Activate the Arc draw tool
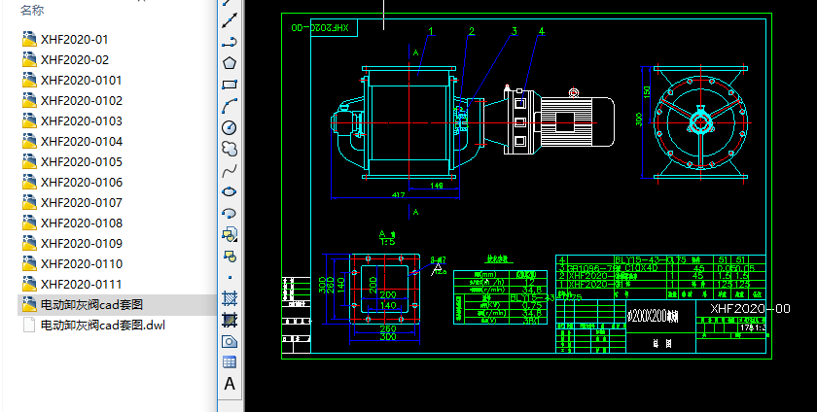 (x=230, y=105)
